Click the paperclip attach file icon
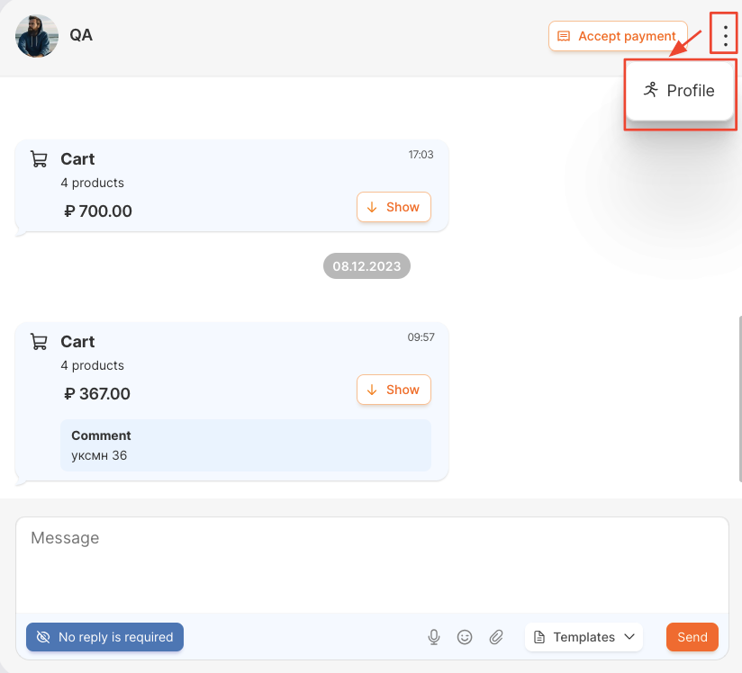 click(496, 637)
